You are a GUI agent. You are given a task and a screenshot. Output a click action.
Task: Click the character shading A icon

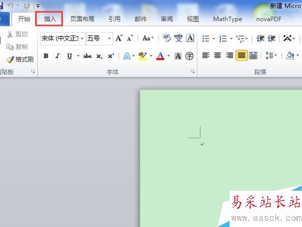(178, 56)
